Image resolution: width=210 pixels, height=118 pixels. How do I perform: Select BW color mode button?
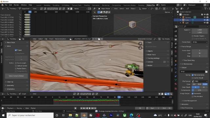pos(194,84)
